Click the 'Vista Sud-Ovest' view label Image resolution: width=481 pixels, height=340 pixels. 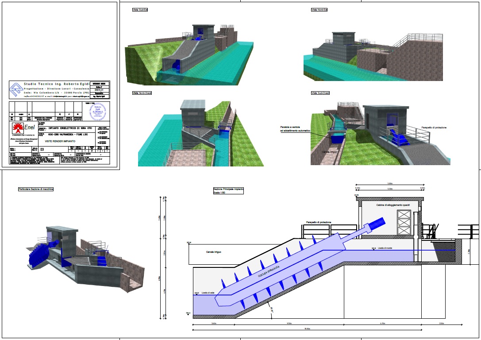320,93
